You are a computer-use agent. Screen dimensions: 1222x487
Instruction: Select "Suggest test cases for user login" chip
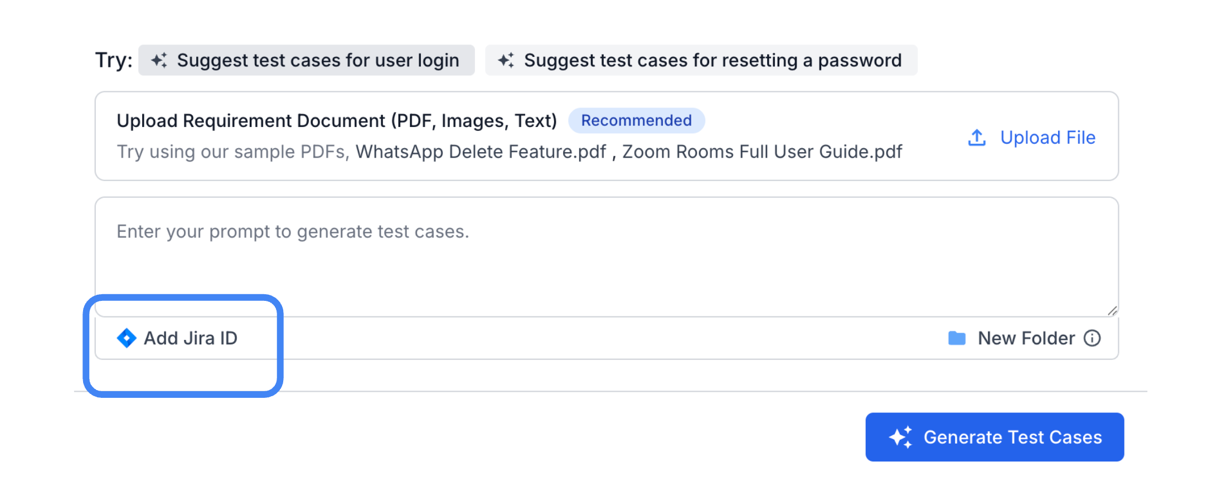pyautogui.click(x=318, y=60)
